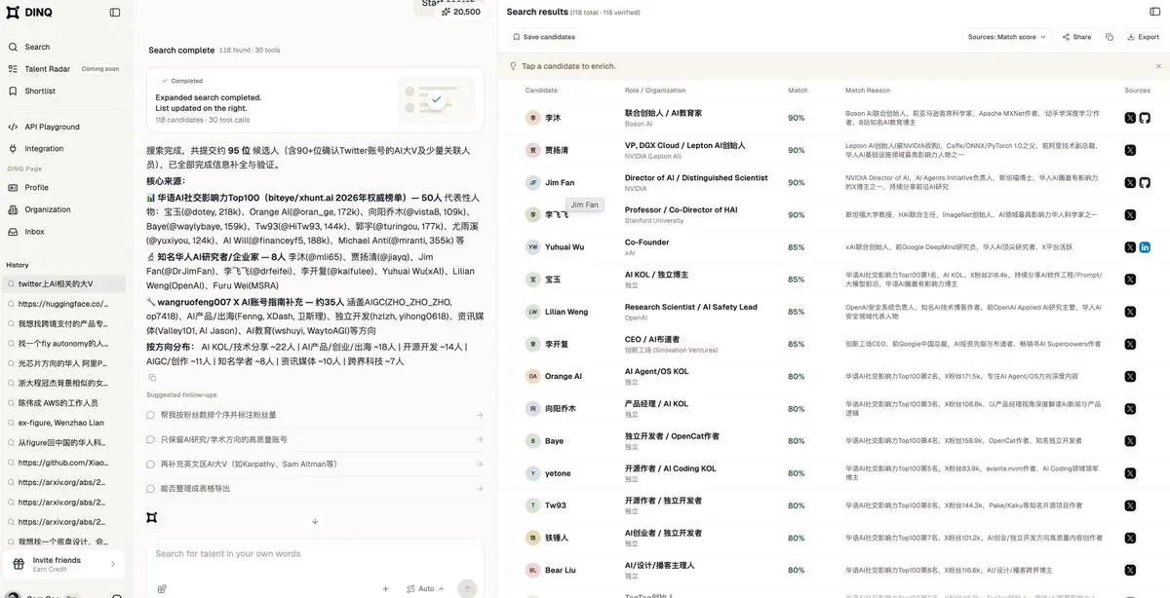
Task: Toggle results panel layout icon top right
Action: point(1155,12)
